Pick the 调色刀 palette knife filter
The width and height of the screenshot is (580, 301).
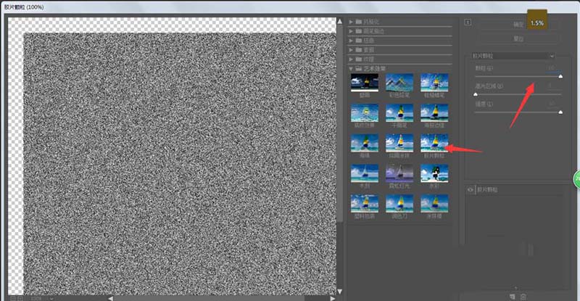point(399,204)
